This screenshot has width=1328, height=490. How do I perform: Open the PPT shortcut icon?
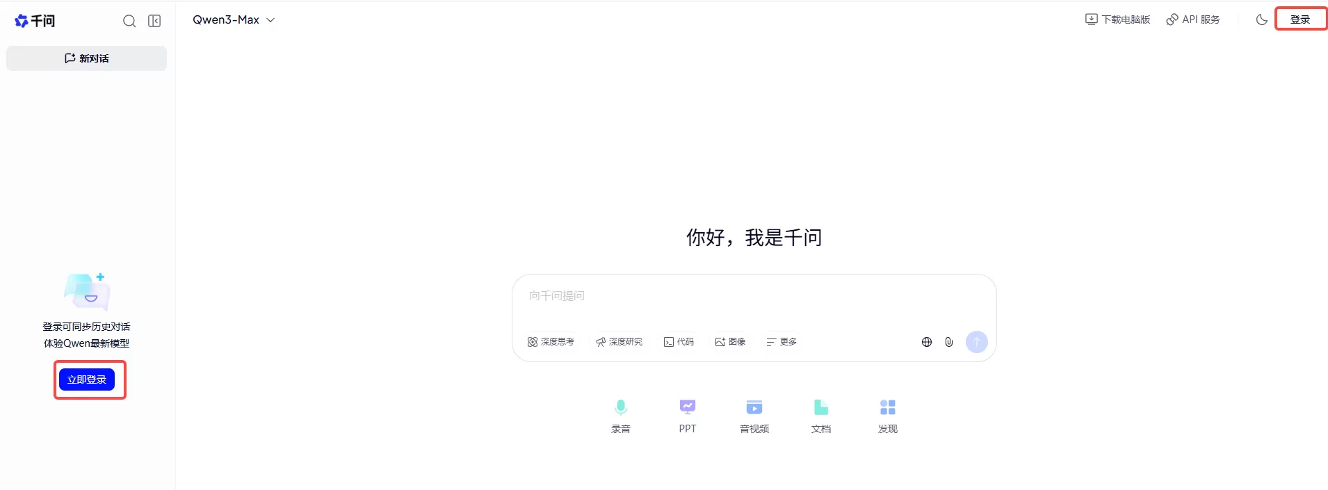coord(688,416)
